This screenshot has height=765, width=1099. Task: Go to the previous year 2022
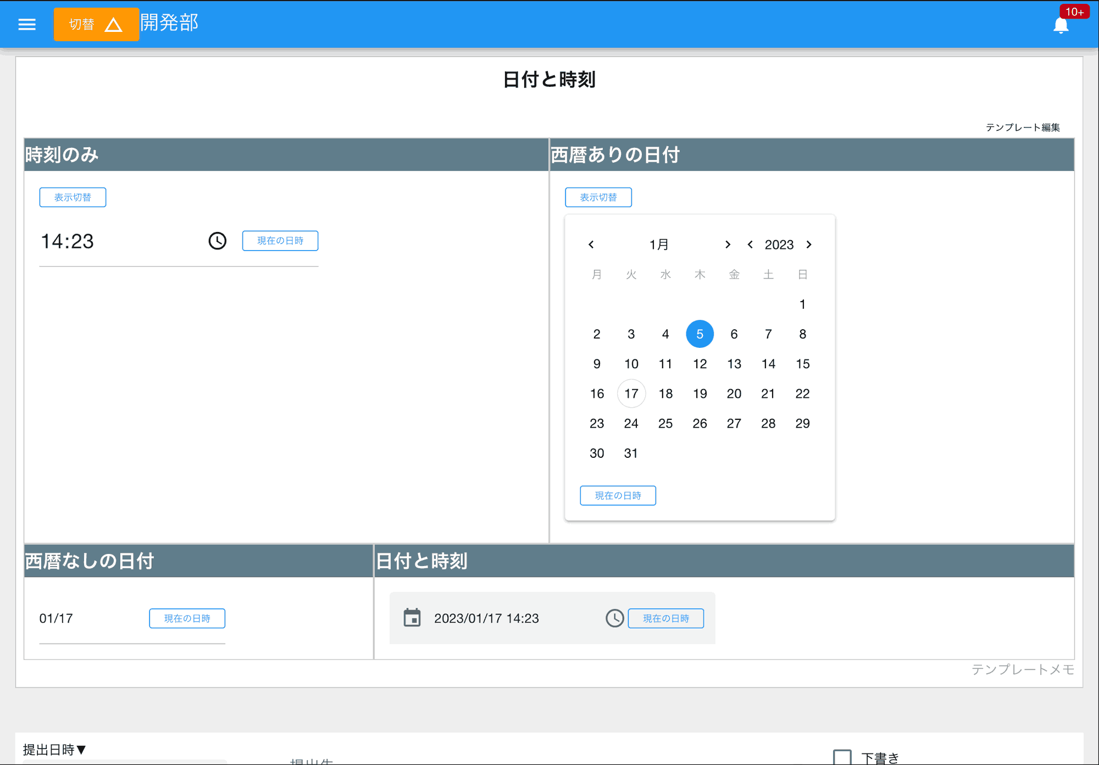pos(750,245)
